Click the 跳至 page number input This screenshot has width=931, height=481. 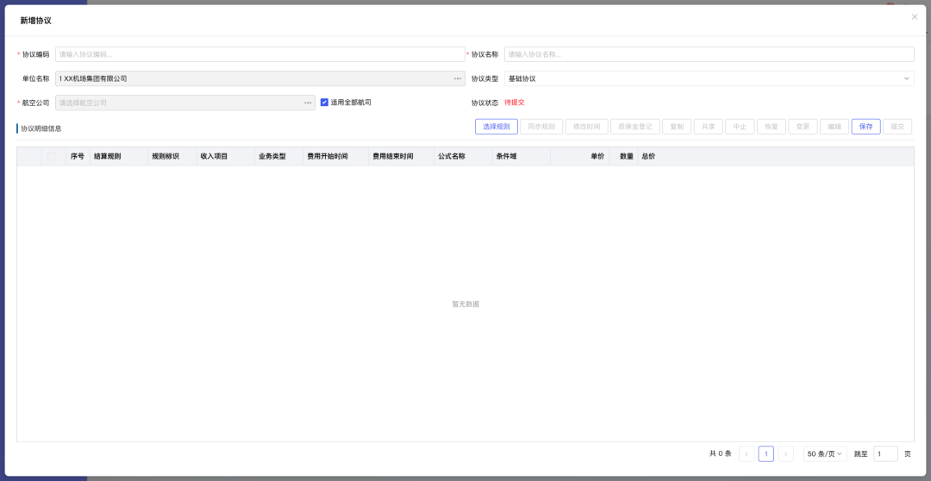click(x=885, y=453)
